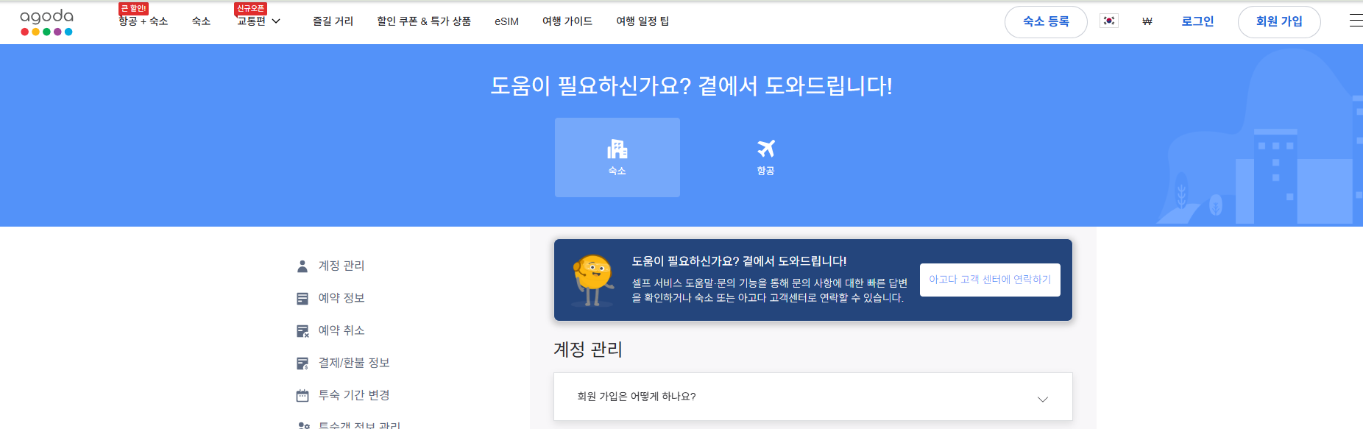The width and height of the screenshot is (1363, 429).
Task: Click the person icon beside 계정 관리
Action: click(302, 266)
